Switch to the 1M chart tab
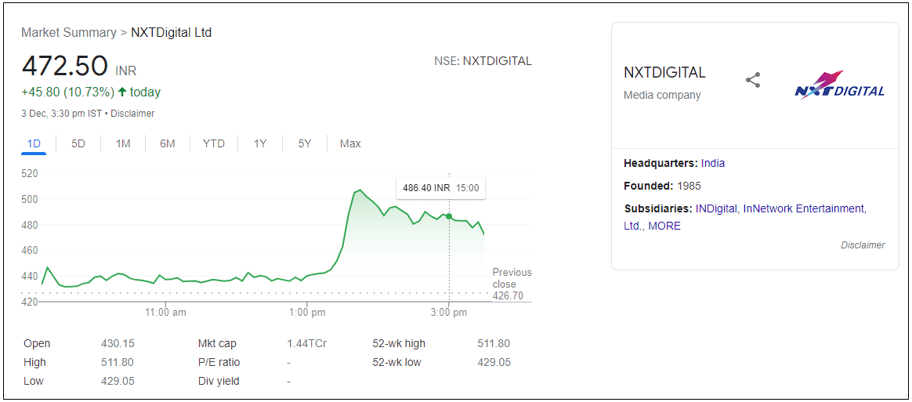This screenshot has width=912, height=402. tap(123, 143)
